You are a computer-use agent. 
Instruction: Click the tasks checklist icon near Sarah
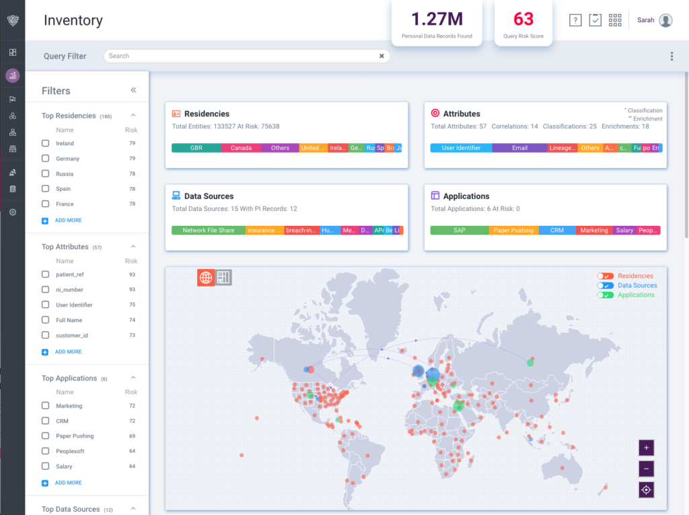(x=595, y=20)
